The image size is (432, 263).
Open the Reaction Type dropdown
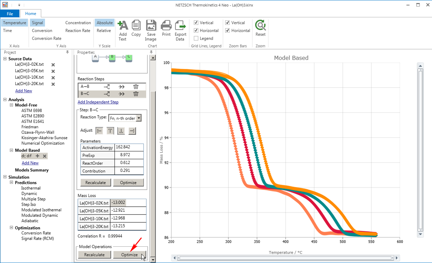click(x=138, y=118)
